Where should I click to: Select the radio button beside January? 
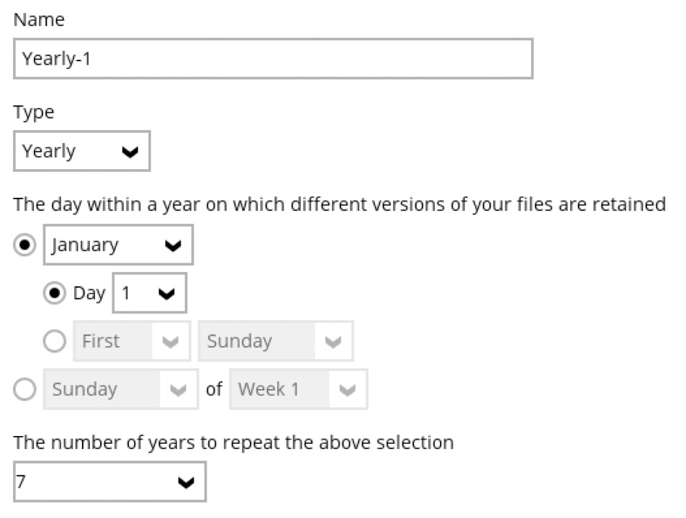(x=25, y=245)
